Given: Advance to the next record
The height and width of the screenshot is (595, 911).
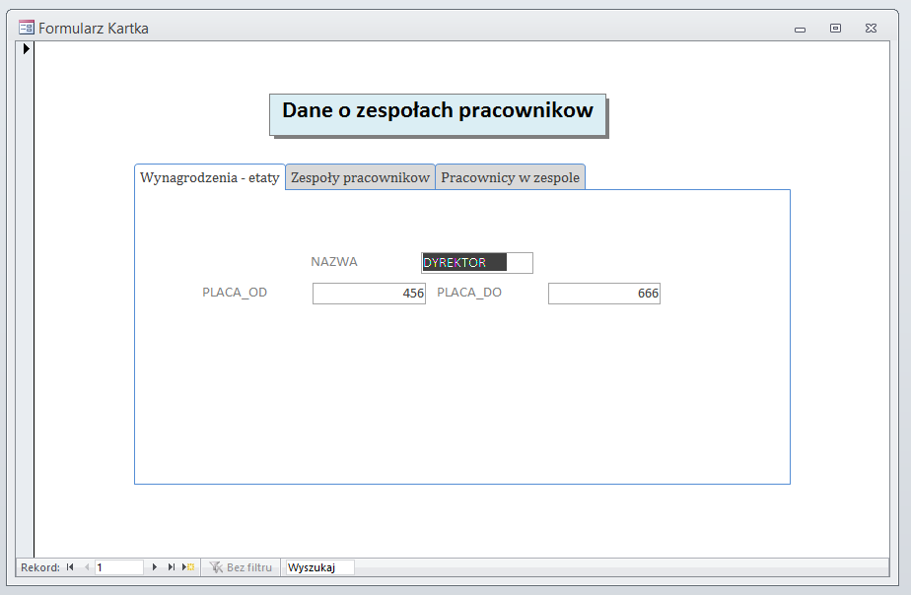Looking at the screenshot, I should tap(155, 567).
